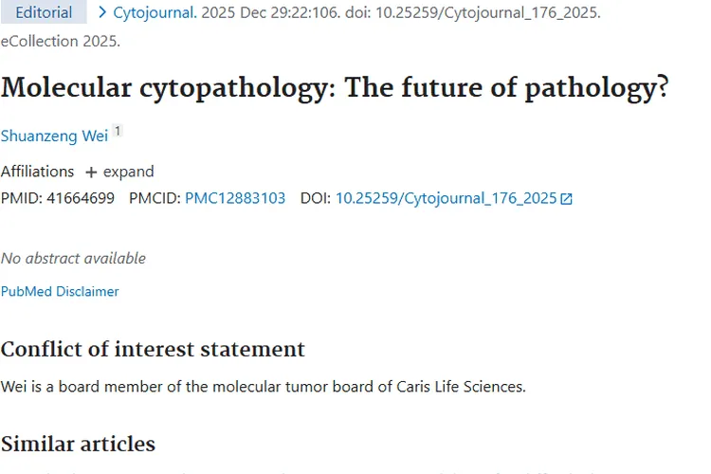Click the Editorial publication type badge
Screen dimensions: 711x474
[44, 12]
